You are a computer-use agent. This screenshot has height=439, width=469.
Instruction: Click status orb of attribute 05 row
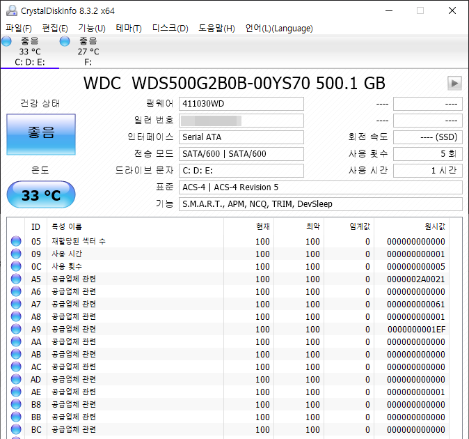(x=16, y=241)
